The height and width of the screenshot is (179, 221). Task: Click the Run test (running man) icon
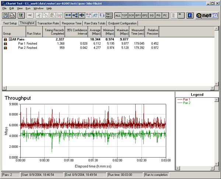[x=21, y=15]
